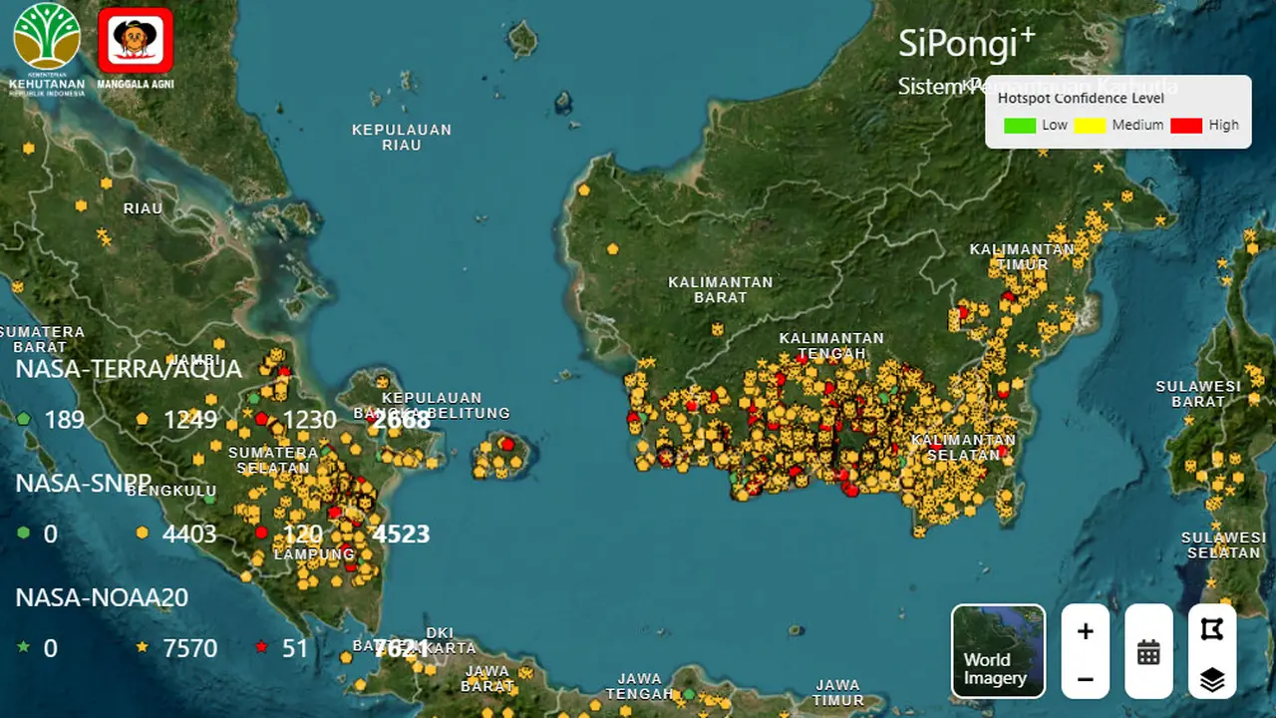
Task: Click the NASA-TERRA/AQUA heading
Action: [129, 369]
